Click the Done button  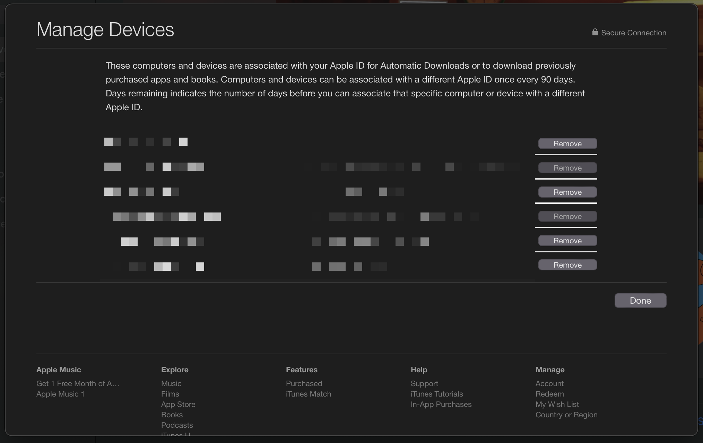(x=640, y=300)
